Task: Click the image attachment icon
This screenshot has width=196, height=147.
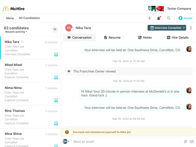Action: pos(192,142)
